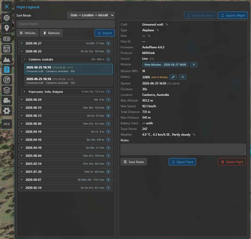Select flight #116 entry
Screen dimensions: 251x239
pyautogui.click(x=69, y=69)
